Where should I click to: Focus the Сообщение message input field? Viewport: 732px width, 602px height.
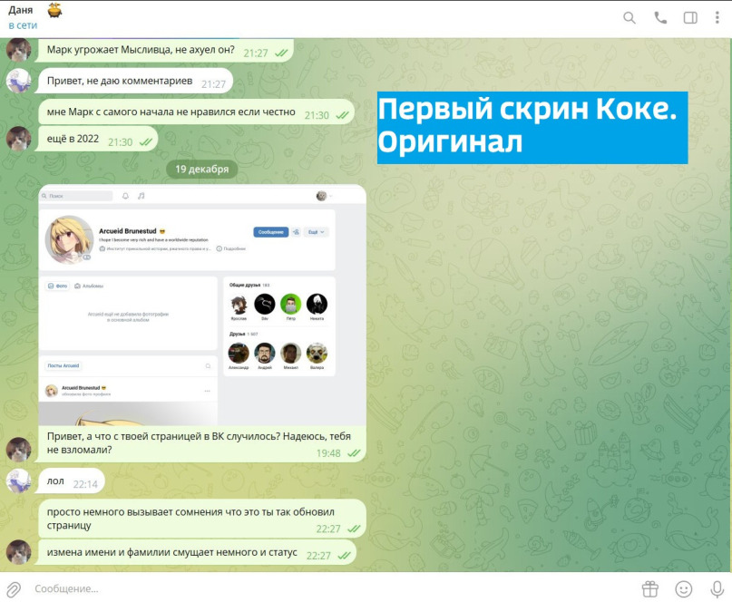click(327, 588)
